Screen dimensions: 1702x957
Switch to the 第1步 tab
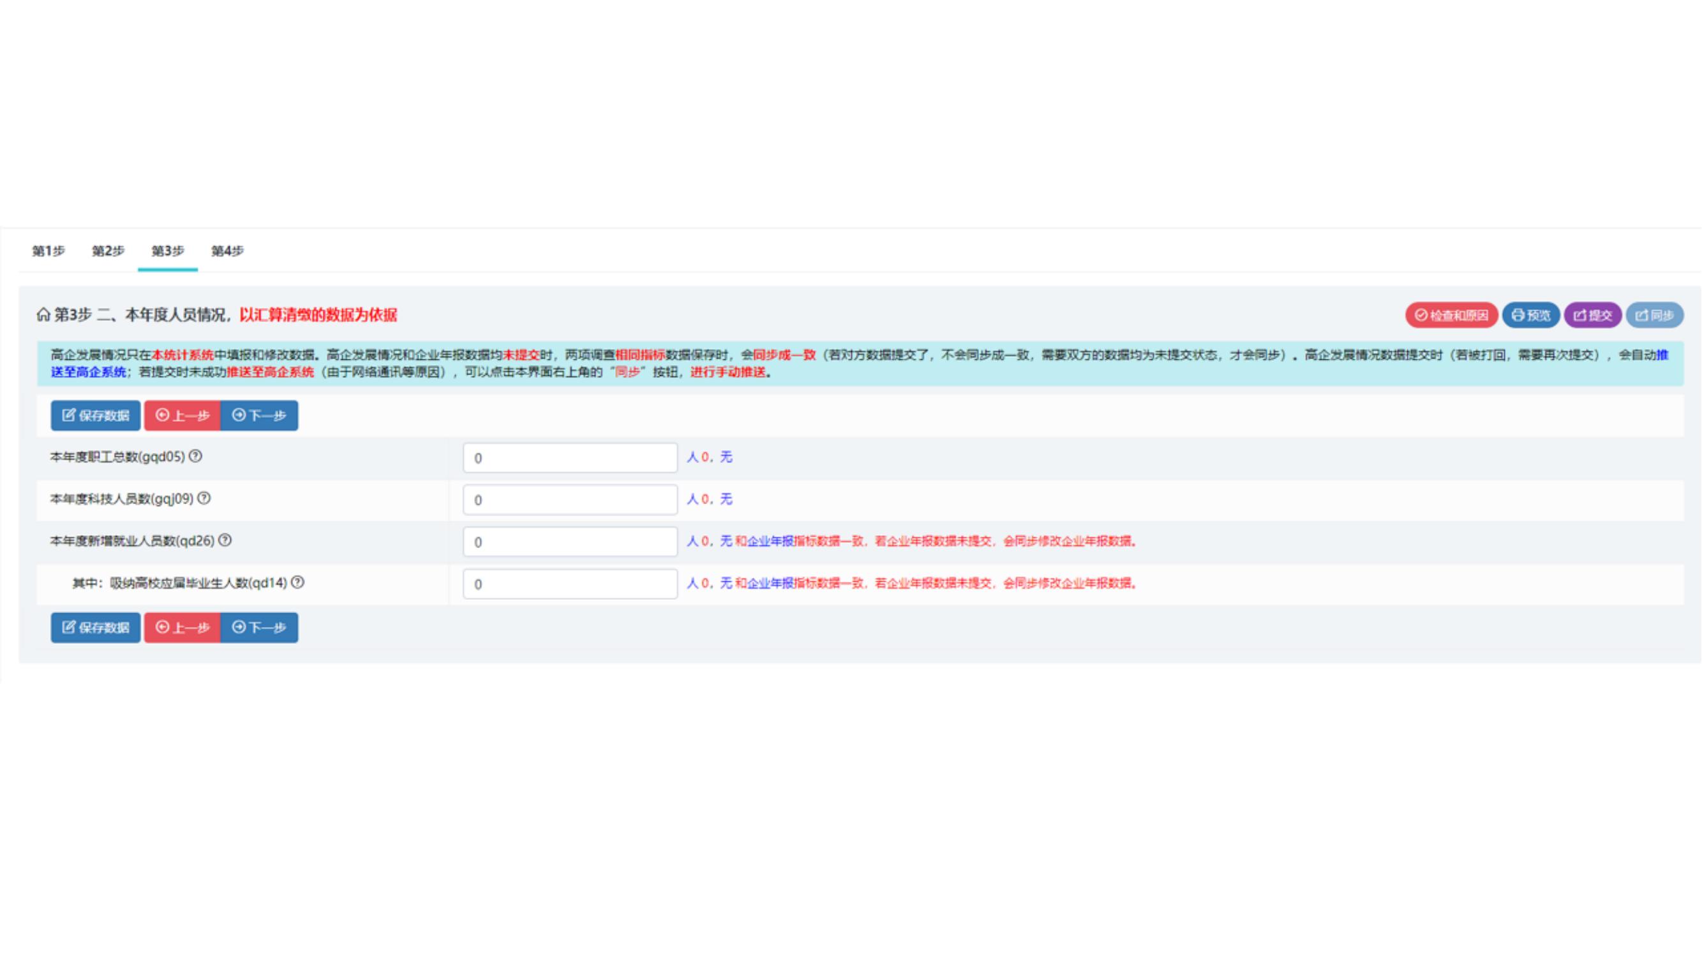[49, 251]
